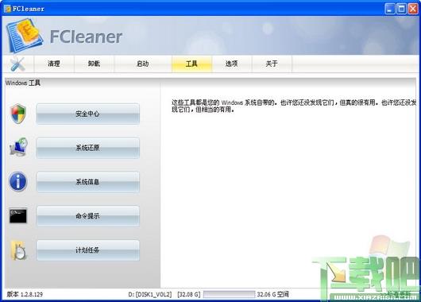Click the version 1.2.8.129 status text
This screenshot has width=421, height=302.
point(25,295)
